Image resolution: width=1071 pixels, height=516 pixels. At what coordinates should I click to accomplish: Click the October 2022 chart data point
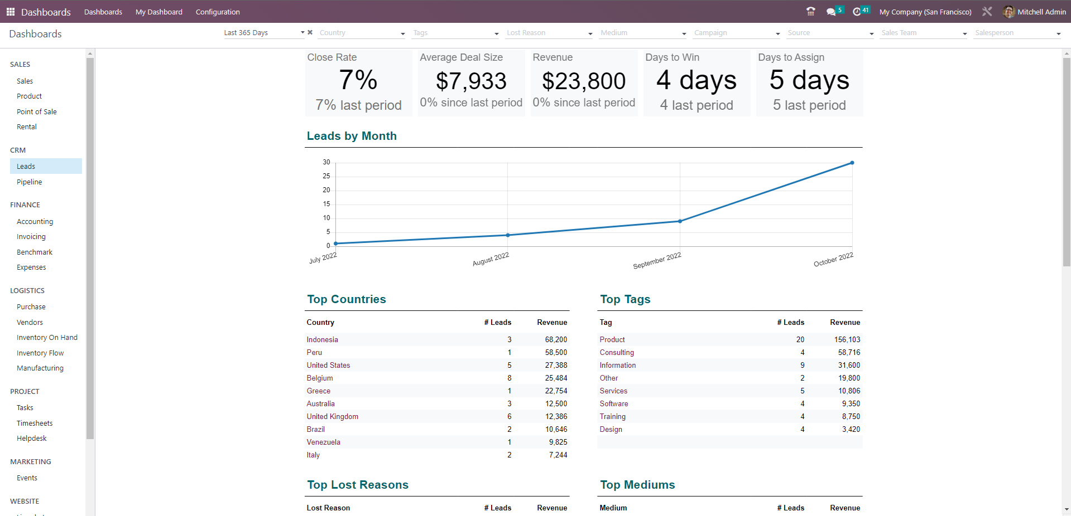pos(852,163)
